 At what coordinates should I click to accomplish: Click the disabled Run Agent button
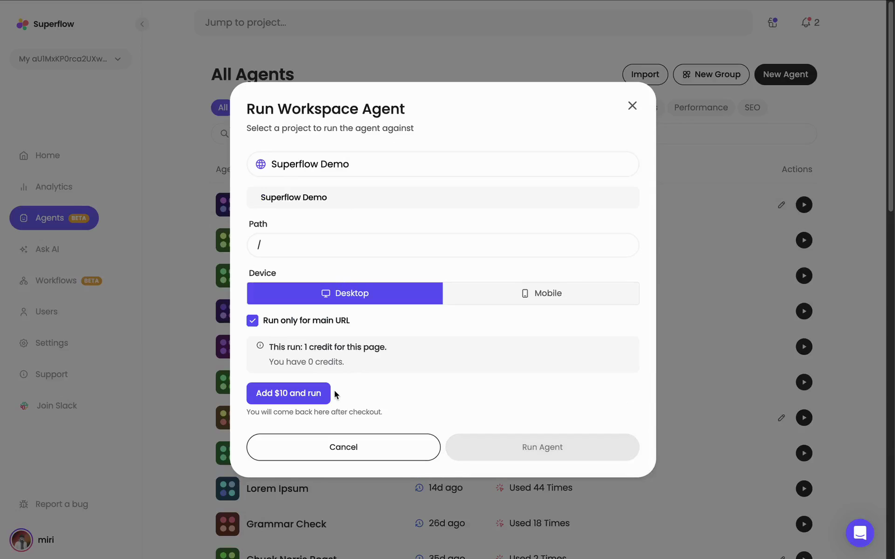[x=543, y=447]
